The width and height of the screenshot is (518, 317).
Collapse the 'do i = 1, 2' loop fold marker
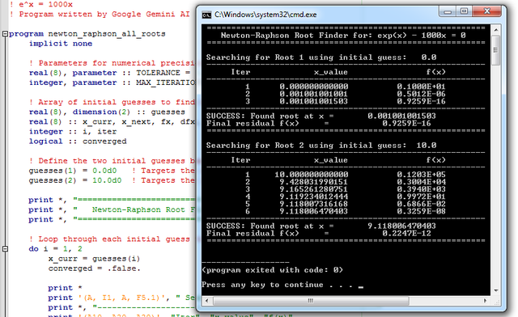[x=5, y=248]
